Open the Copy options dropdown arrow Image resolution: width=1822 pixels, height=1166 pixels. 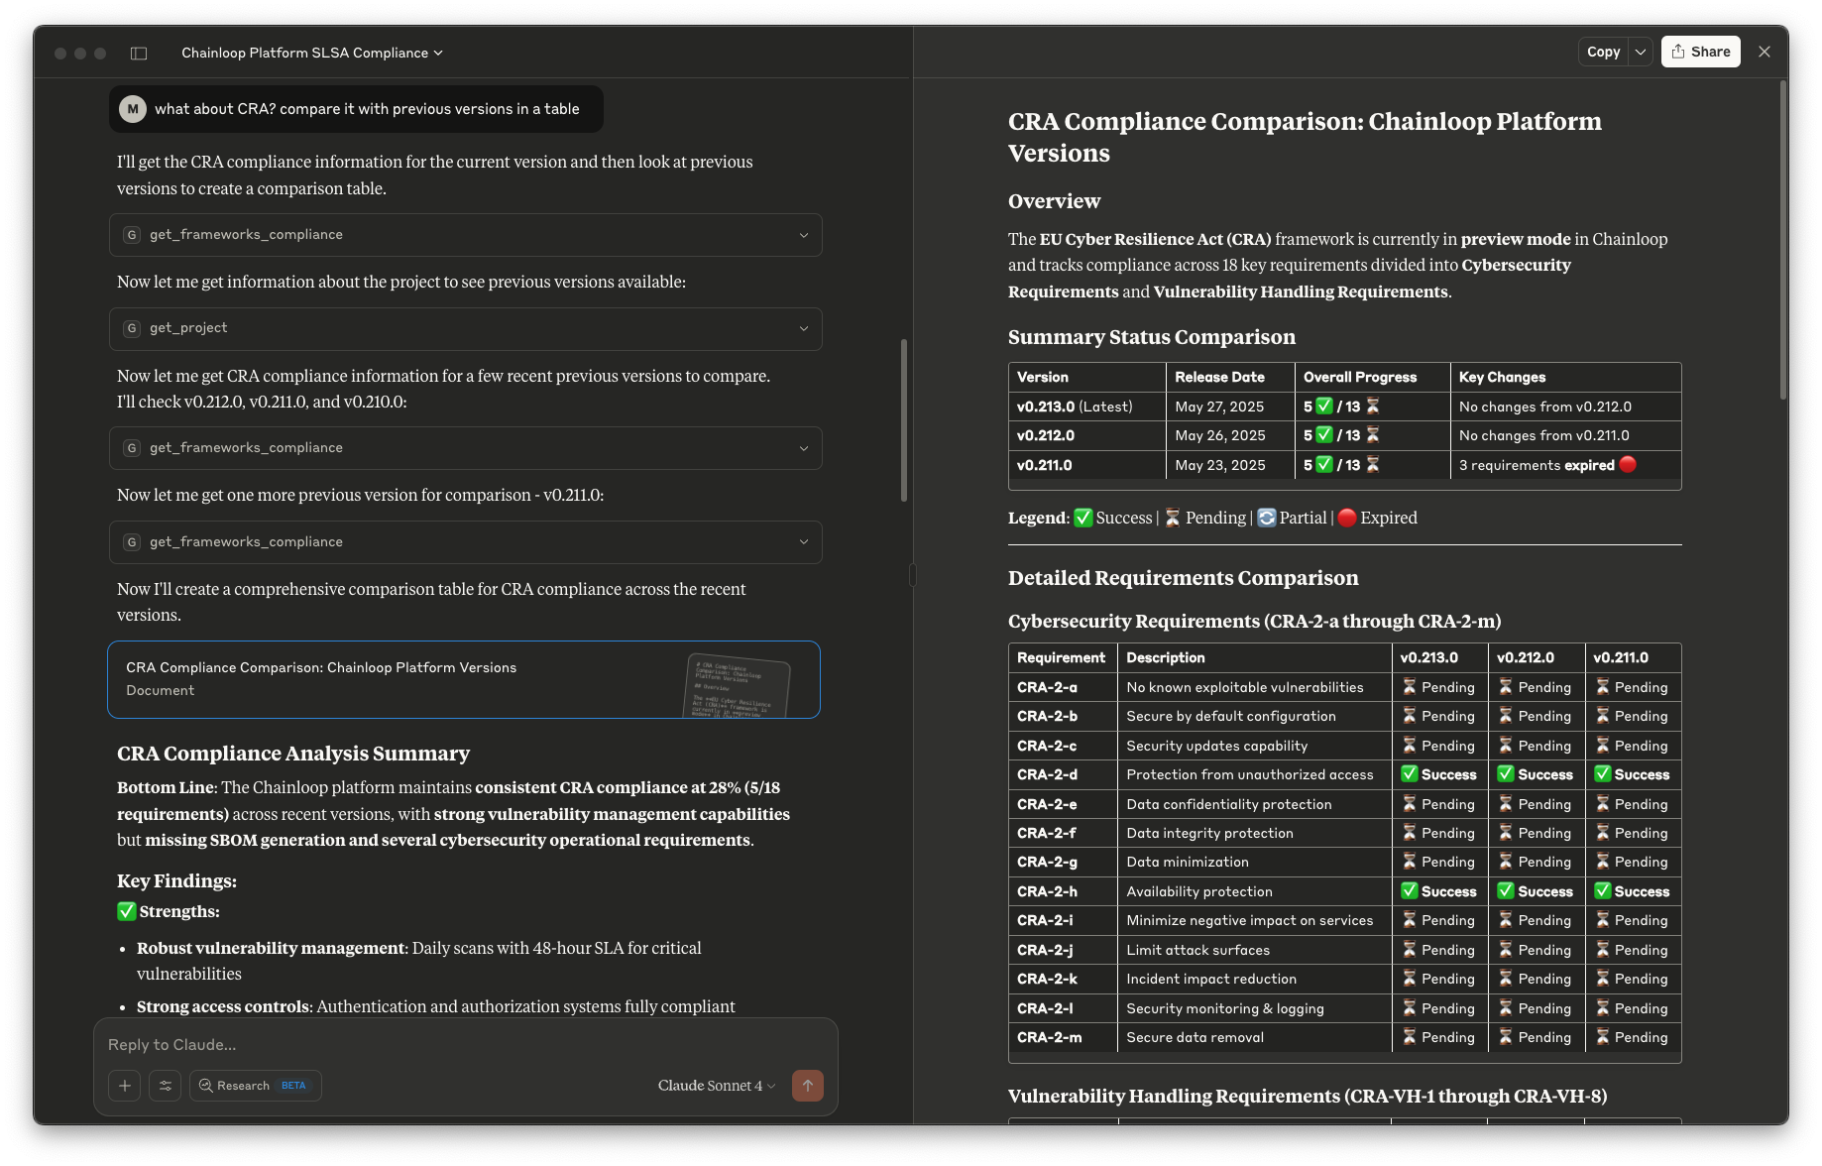[1641, 53]
